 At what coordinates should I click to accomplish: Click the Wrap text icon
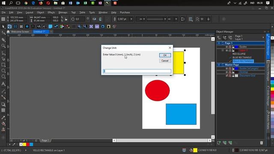191,19
